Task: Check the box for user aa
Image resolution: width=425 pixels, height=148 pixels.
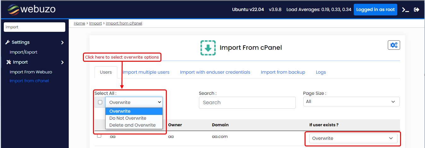Action: (99, 136)
